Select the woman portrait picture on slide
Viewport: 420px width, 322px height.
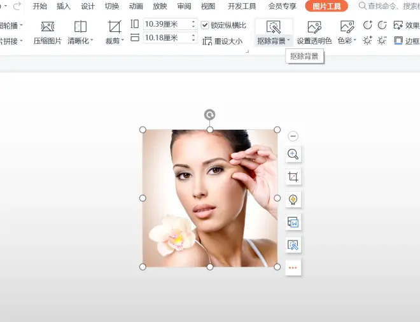pos(210,199)
